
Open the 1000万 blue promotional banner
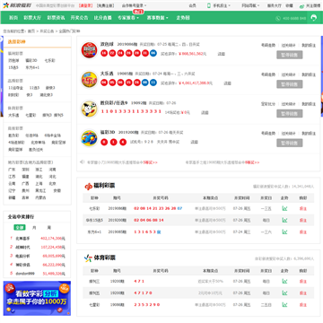click(x=37, y=298)
